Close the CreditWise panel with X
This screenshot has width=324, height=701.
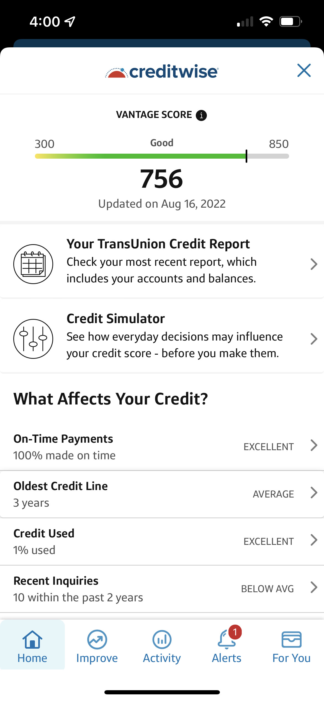tap(304, 70)
